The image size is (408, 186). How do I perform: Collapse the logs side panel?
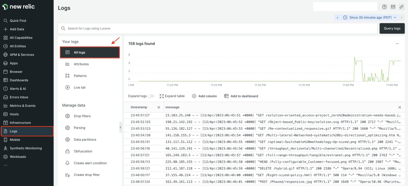120,127
